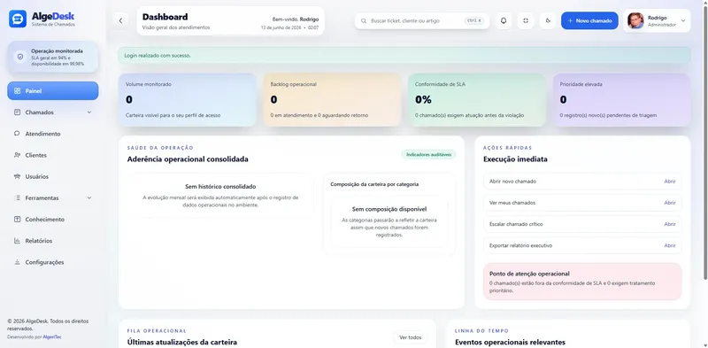Image resolution: width=708 pixels, height=348 pixels.
Task: Select the Backlog operacional card
Action: pyautogui.click(x=333, y=100)
